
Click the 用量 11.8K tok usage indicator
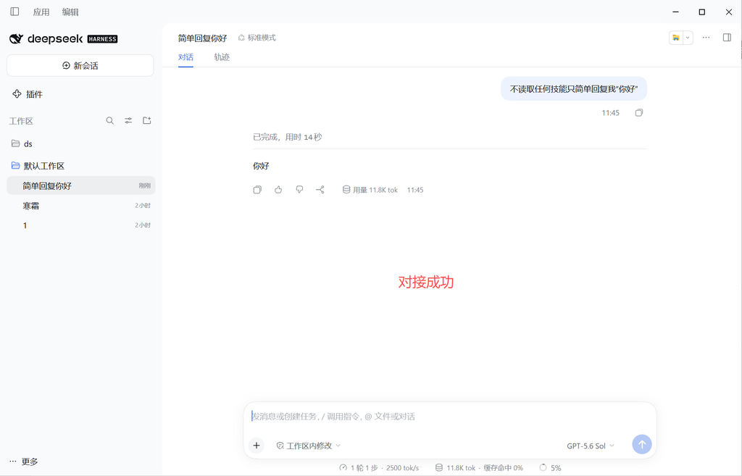point(370,190)
